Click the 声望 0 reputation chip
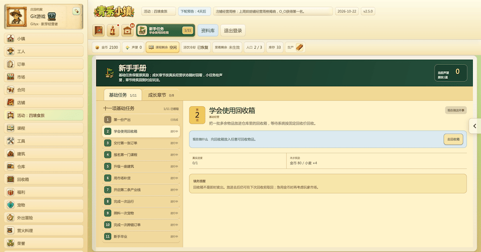Screen dimensions: 481x252 133,47
